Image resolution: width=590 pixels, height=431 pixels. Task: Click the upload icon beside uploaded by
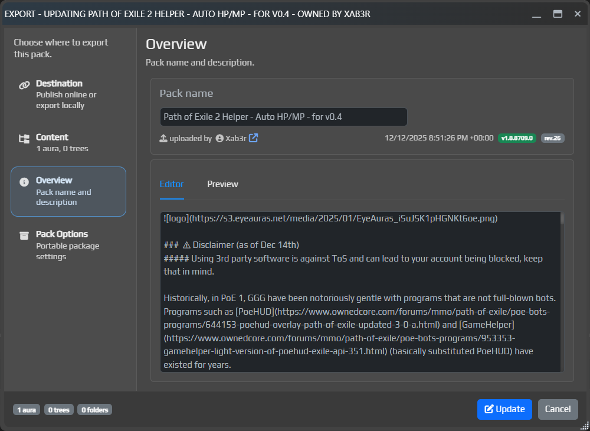(x=165, y=138)
